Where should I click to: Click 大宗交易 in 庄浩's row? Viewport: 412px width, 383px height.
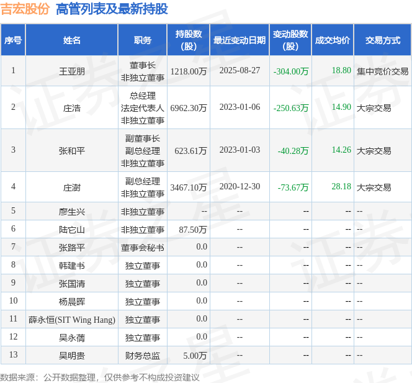pyautogui.click(x=374, y=108)
